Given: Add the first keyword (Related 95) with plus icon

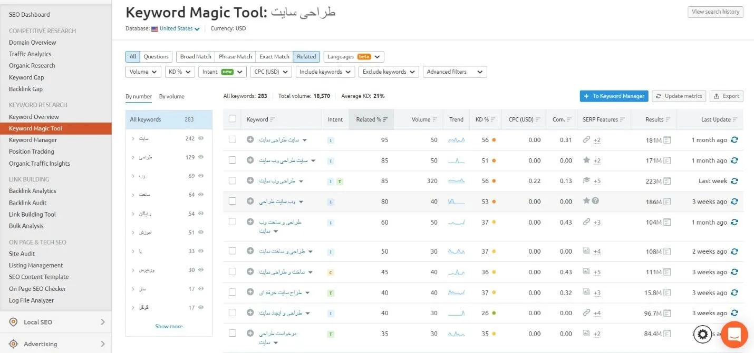Looking at the screenshot, I should pos(250,139).
